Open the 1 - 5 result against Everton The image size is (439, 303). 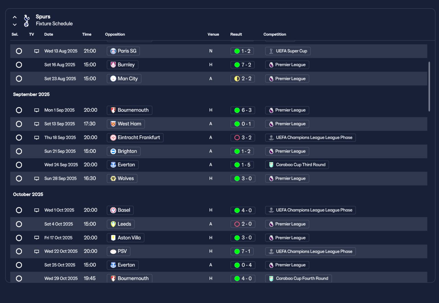(x=242, y=165)
